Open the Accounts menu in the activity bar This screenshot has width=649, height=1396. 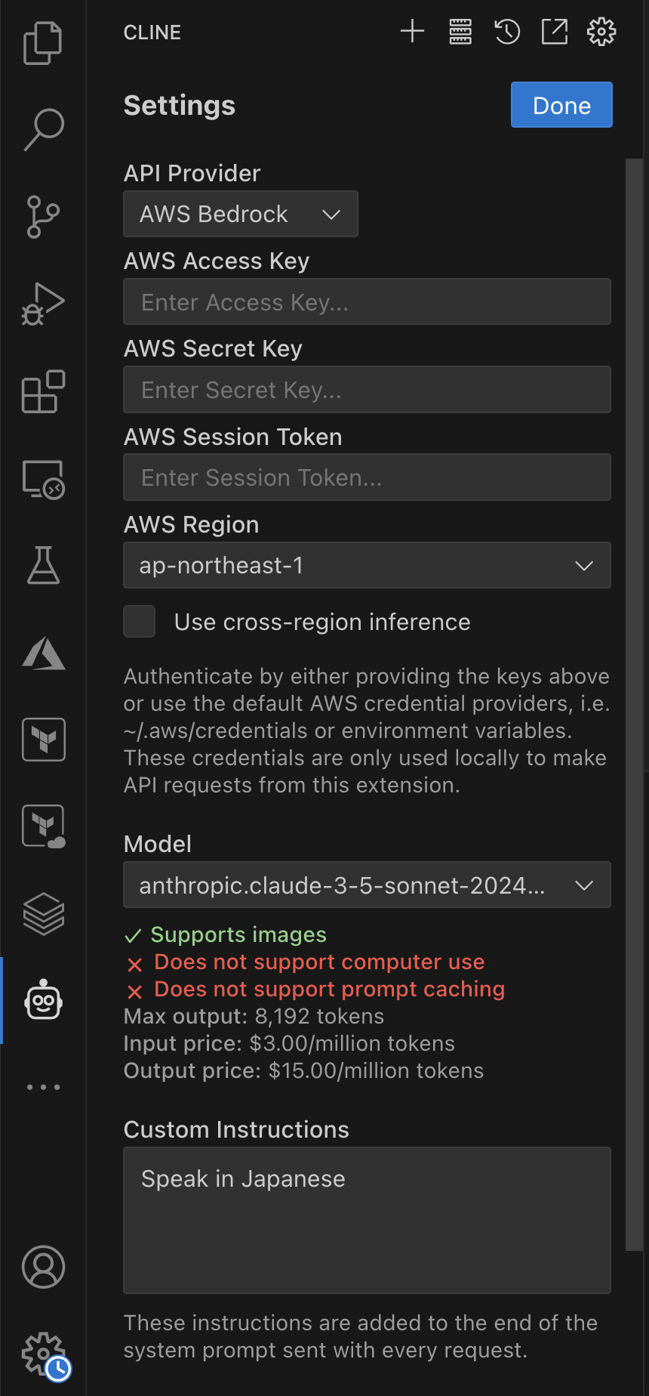43,1268
